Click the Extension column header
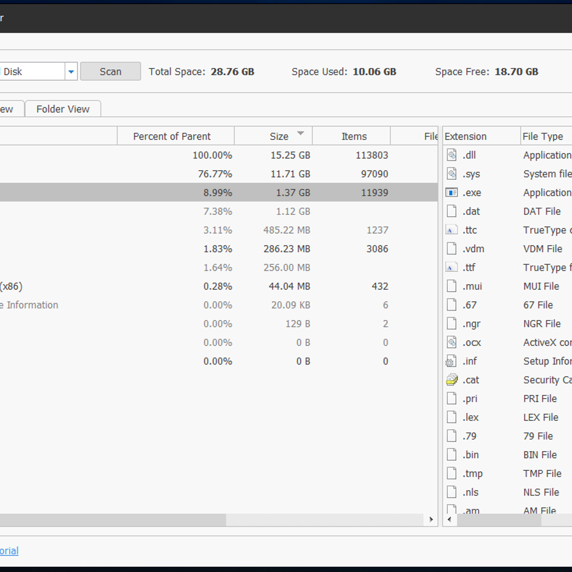572x572 pixels. pos(465,136)
